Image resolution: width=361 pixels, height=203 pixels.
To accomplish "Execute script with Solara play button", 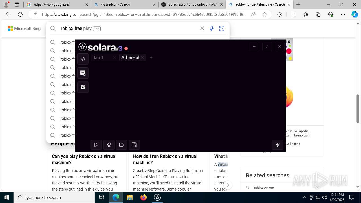I will click(x=96, y=145).
